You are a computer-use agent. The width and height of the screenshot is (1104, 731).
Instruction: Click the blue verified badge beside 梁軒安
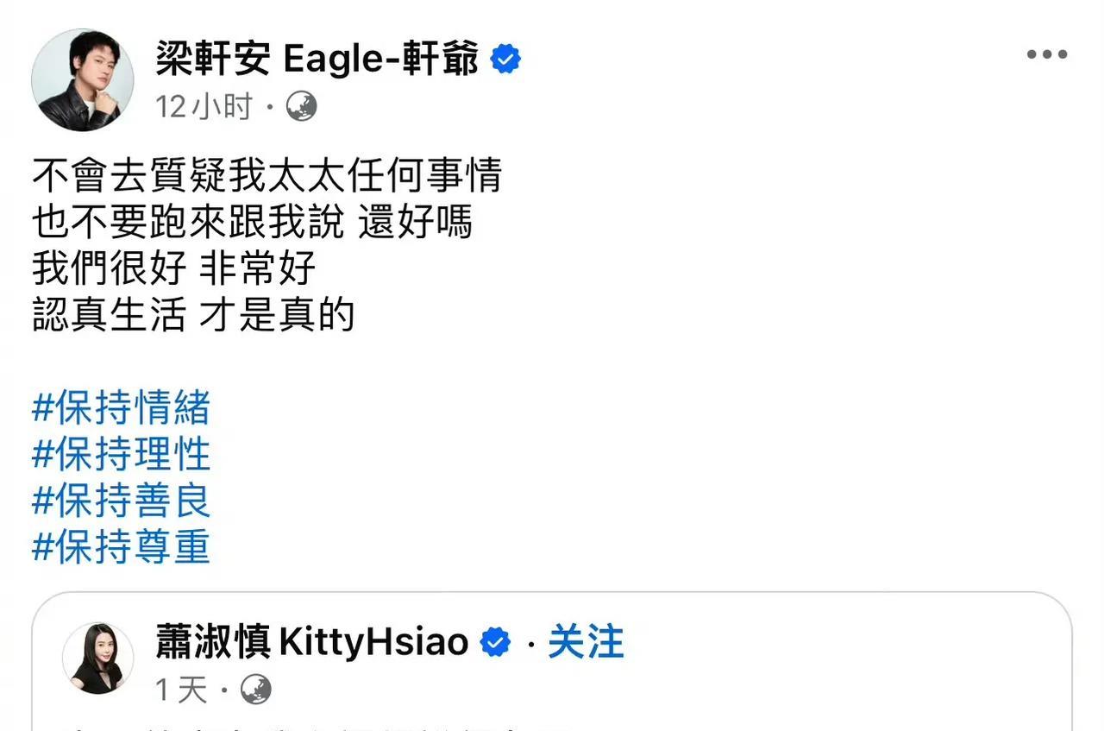(x=505, y=60)
